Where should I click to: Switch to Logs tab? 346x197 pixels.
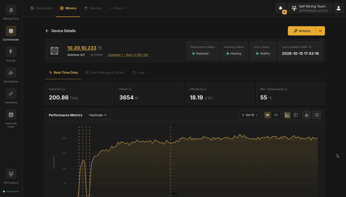138,73
